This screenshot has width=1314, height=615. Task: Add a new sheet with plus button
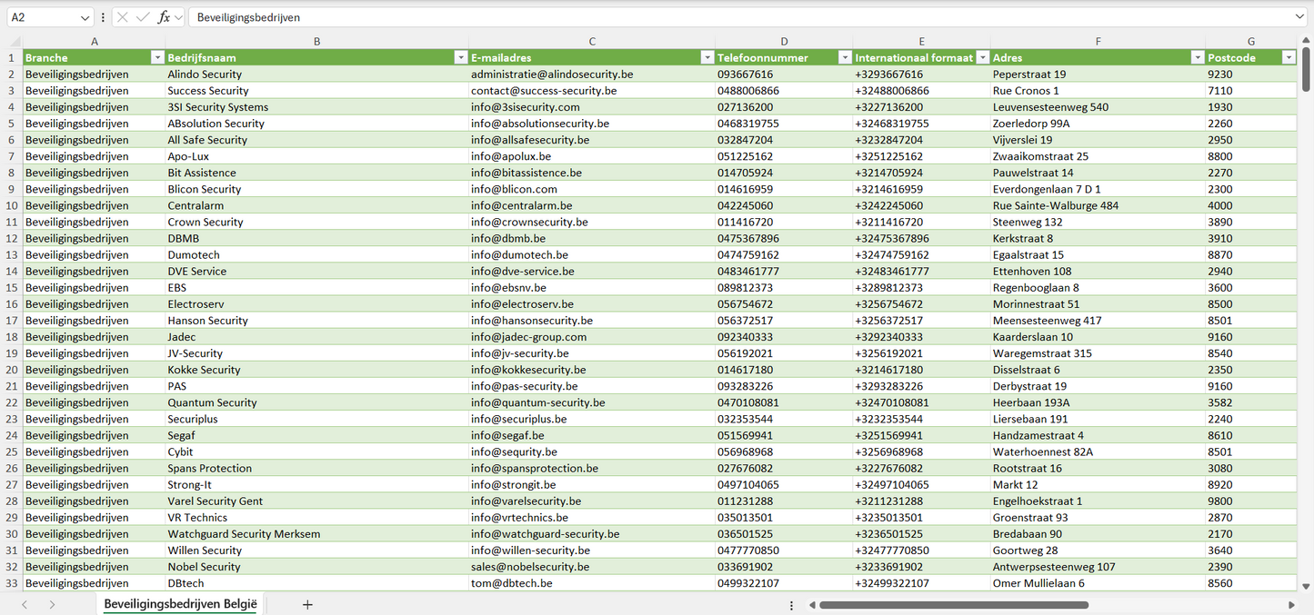point(307,604)
